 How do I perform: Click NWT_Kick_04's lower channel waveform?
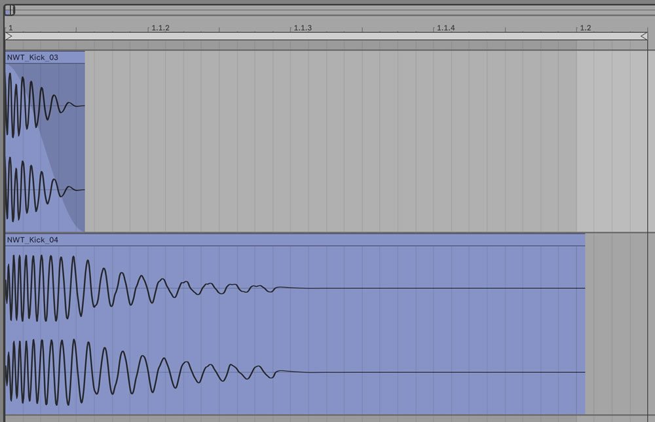[x=131, y=372]
